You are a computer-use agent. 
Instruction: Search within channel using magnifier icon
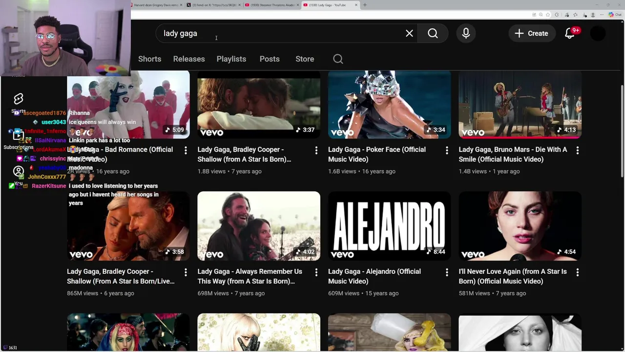coord(338,59)
